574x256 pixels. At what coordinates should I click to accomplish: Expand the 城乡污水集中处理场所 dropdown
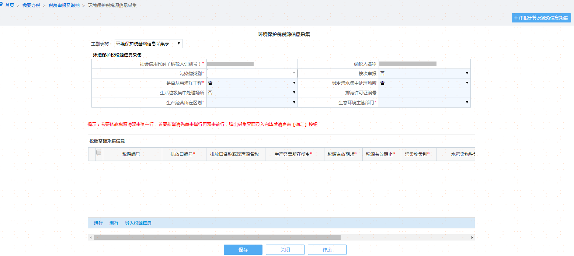(x=425, y=83)
